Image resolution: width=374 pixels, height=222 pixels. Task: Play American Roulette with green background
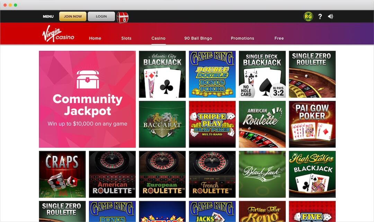pos(262,124)
